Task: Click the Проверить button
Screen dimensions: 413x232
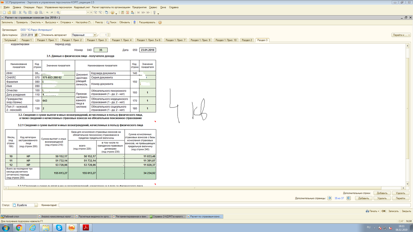Action: 22,22
